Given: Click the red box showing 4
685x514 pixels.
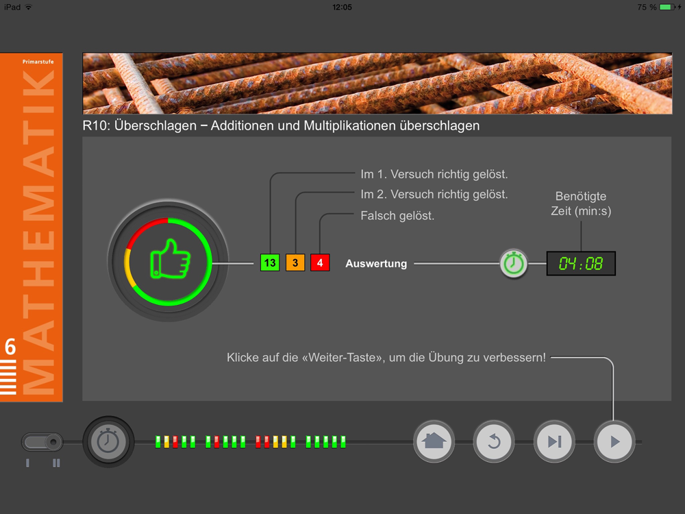Looking at the screenshot, I should tap(320, 262).
